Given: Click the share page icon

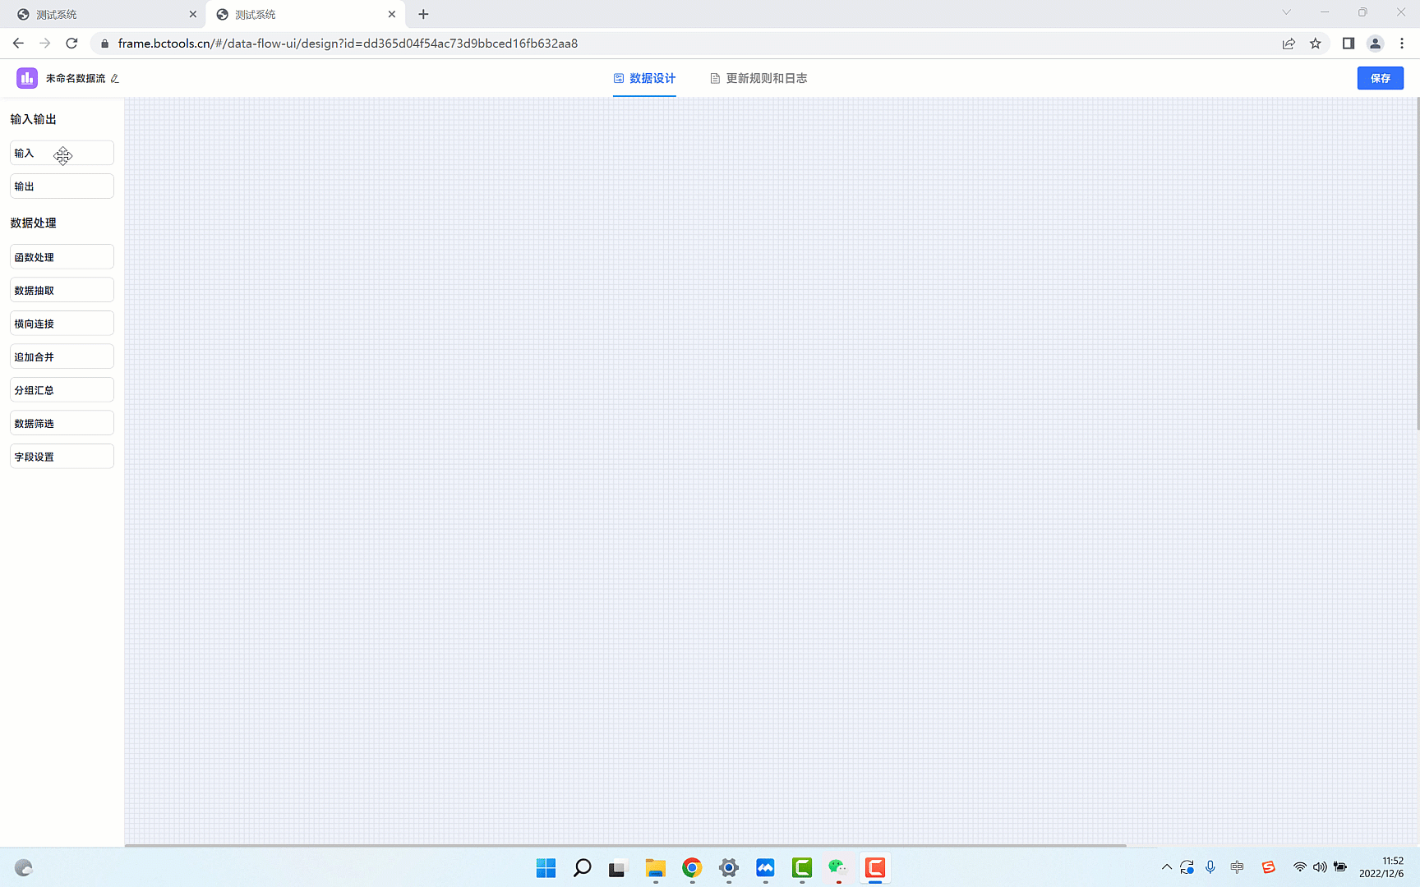Looking at the screenshot, I should point(1289,44).
